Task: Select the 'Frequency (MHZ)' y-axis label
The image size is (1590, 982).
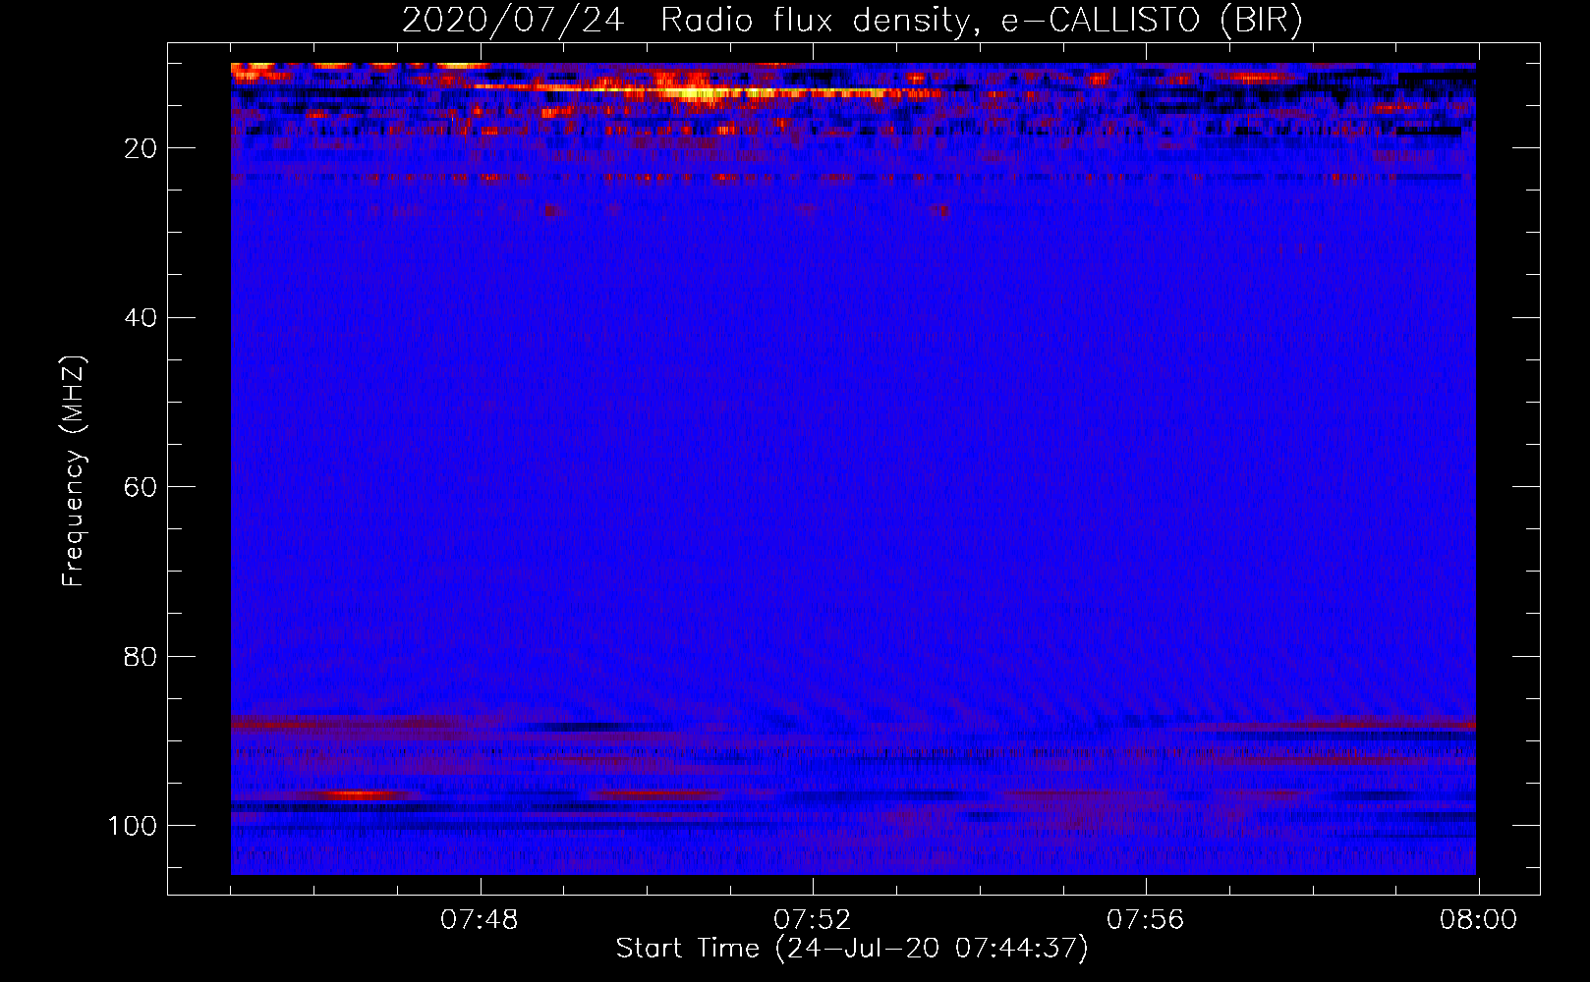Action: click(x=74, y=471)
